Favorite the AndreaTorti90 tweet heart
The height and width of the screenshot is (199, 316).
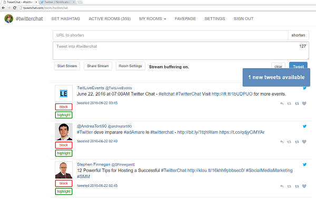pos(304,142)
